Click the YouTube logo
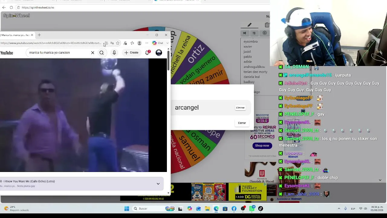This screenshot has height=218, width=387. click(x=7, y=53)
